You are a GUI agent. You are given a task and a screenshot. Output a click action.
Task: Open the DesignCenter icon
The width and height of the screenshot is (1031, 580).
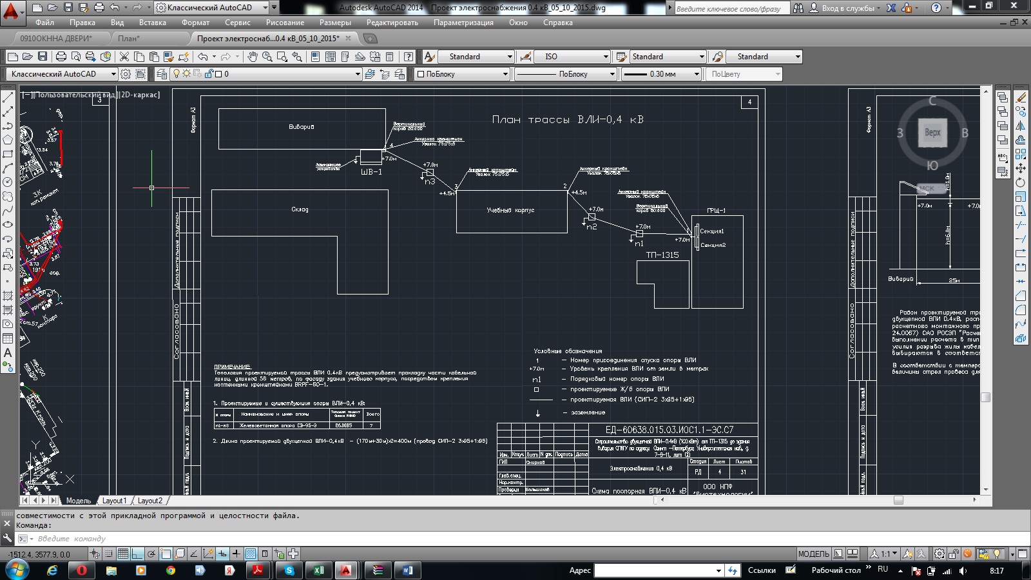click(x=331, y=57)
